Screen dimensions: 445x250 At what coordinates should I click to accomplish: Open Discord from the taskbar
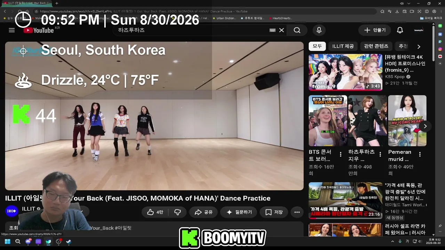[28, 242]
